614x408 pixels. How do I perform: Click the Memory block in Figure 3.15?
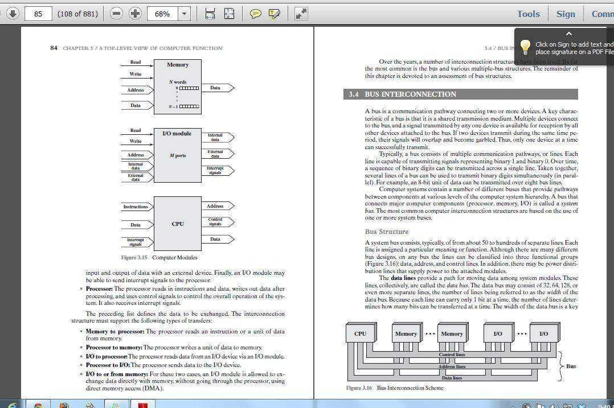coord(177,87)
